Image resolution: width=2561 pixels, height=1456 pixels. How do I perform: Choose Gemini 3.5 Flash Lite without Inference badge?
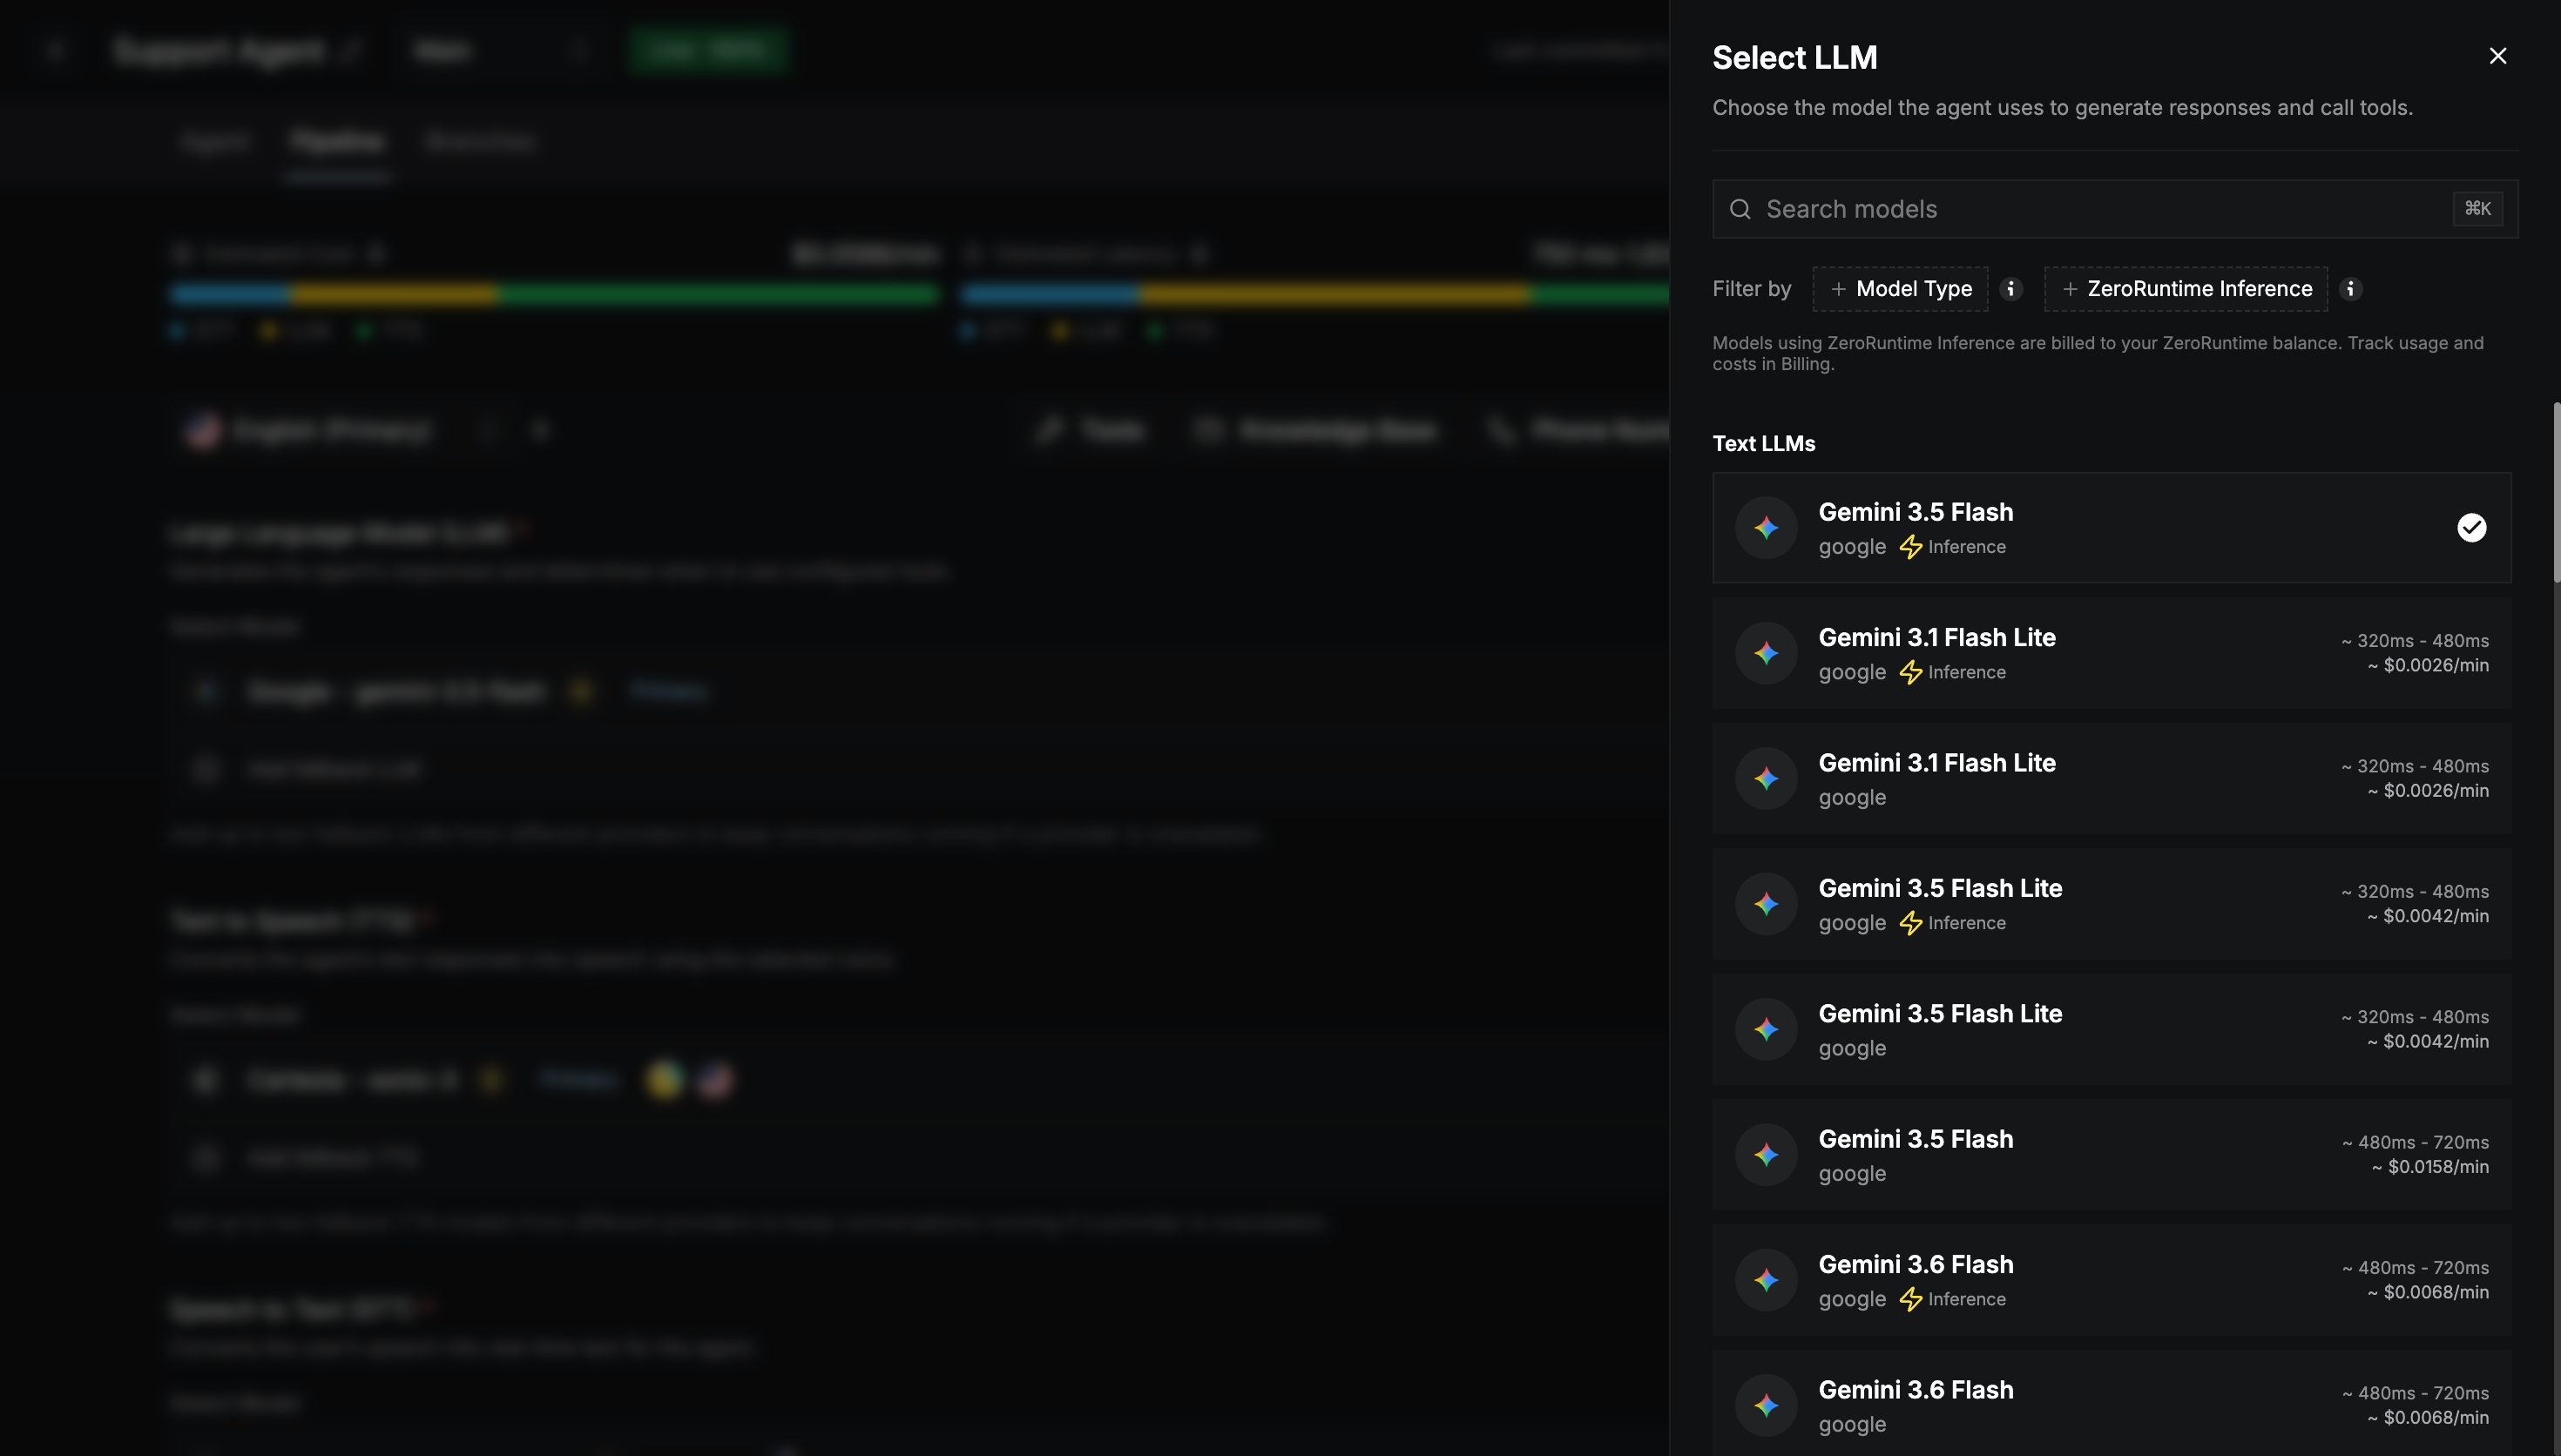coord(2111,1030)
